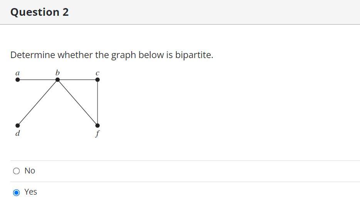The width and height of the screenshot is (360, 210).
Task: Click the vertical edge from c to f
Action: click(97, 102)
